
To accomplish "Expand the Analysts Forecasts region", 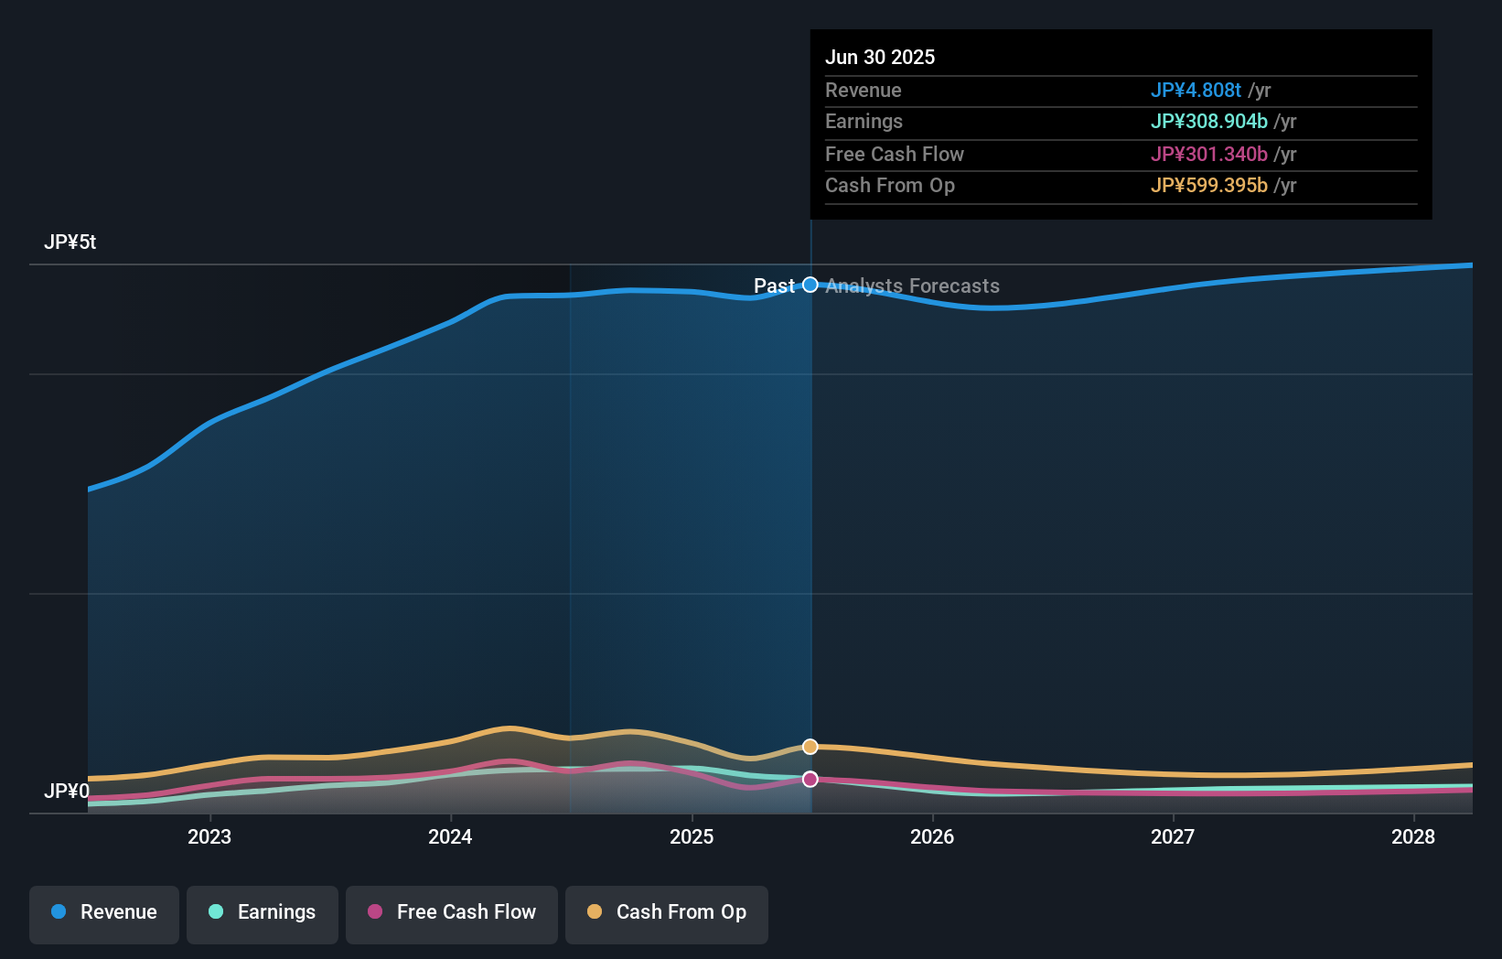I will point(912,286).
